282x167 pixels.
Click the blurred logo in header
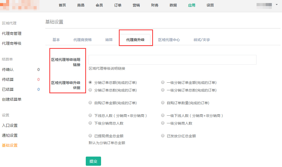20,5
